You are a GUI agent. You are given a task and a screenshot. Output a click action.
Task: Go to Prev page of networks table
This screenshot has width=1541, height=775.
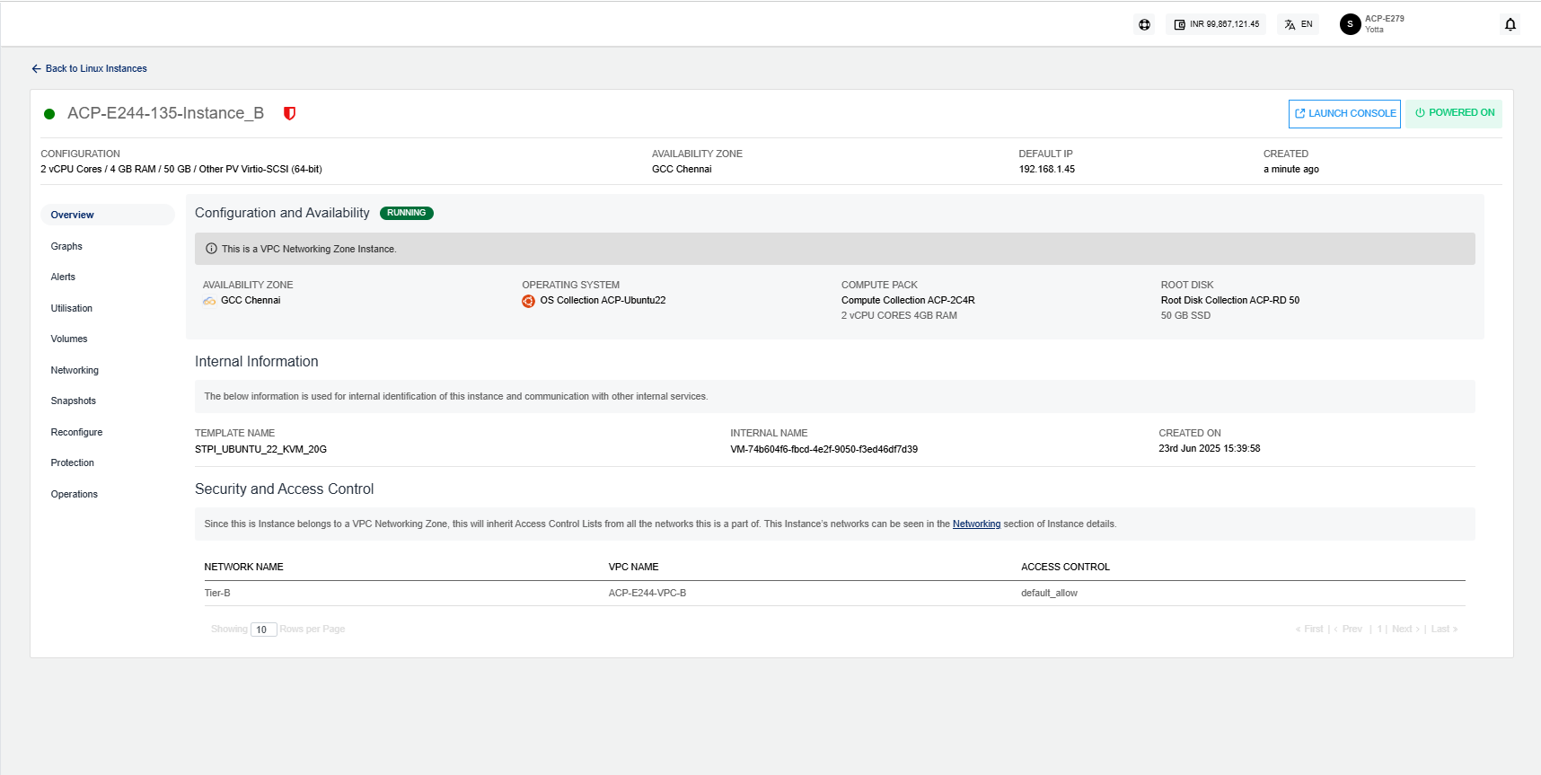point(1349,629)
